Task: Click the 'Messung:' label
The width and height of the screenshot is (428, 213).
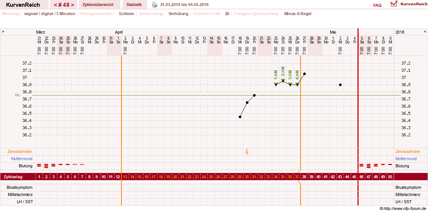Action: [x=11, y=14]
